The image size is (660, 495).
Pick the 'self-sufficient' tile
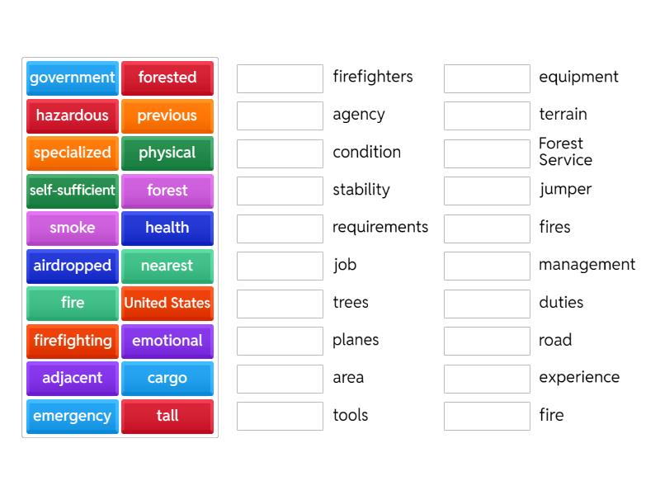coord(72,191)
